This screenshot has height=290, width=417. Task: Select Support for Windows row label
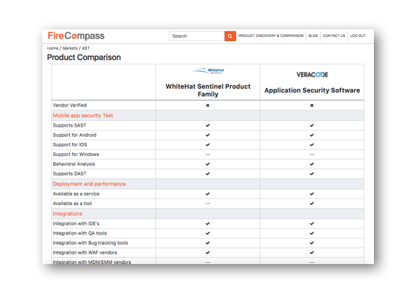tap(76, 155)
